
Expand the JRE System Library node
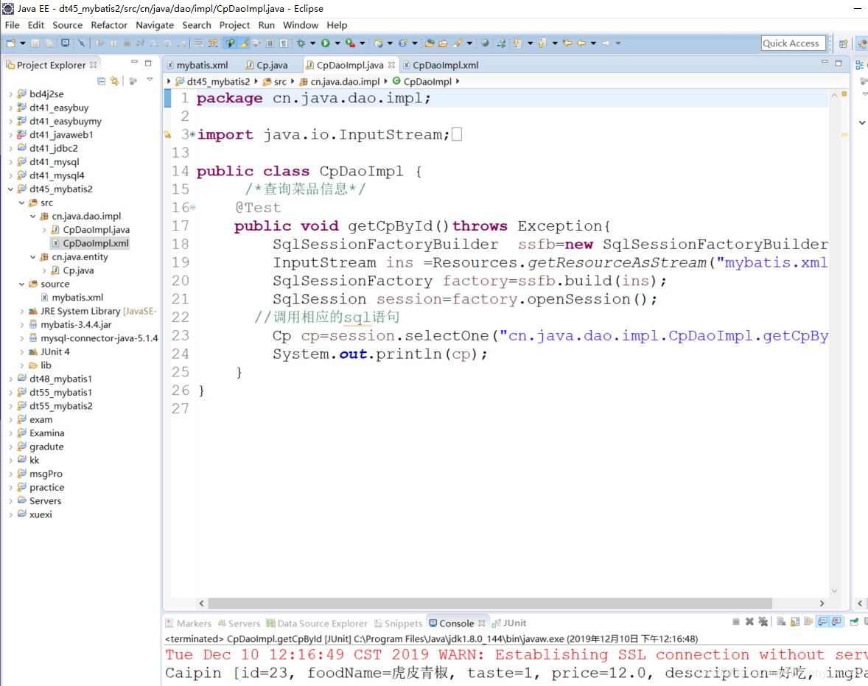(21, 311)
